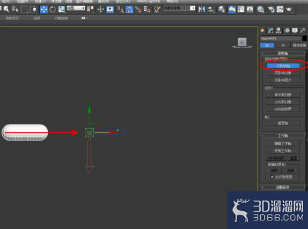Image resolution: width=308 pixels, height=229 pixels.
Task: Toggle the Spinner Snap button
Action: click(147, 9)
